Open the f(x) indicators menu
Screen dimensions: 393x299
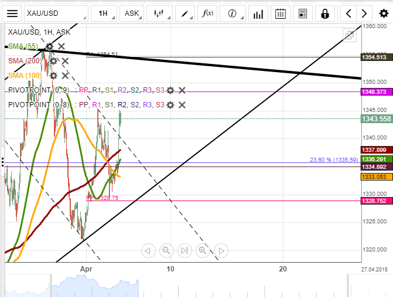coord(207,13)
